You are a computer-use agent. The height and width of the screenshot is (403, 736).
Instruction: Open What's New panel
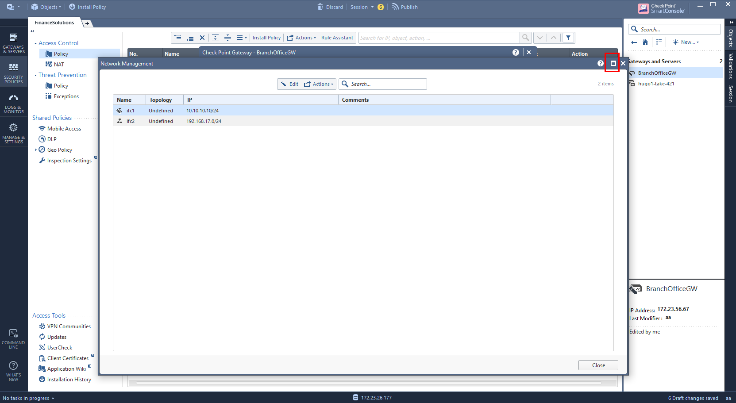click(x=14, y=371)
